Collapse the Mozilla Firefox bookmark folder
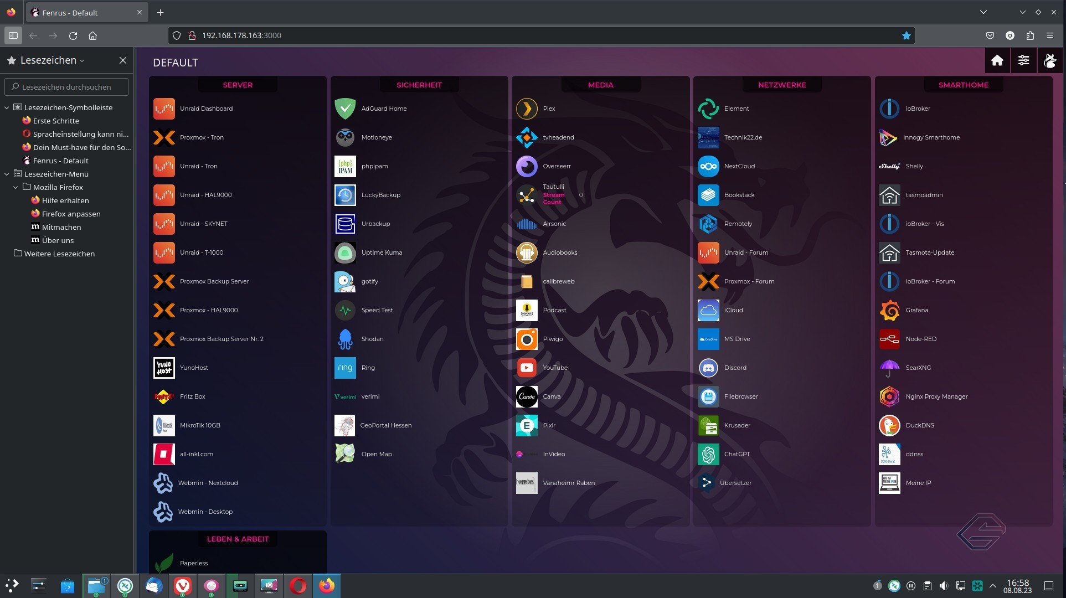 point(16,187)
